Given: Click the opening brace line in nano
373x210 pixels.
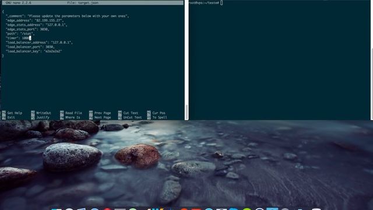Looking at the screenshot, I should click(3, 12).
